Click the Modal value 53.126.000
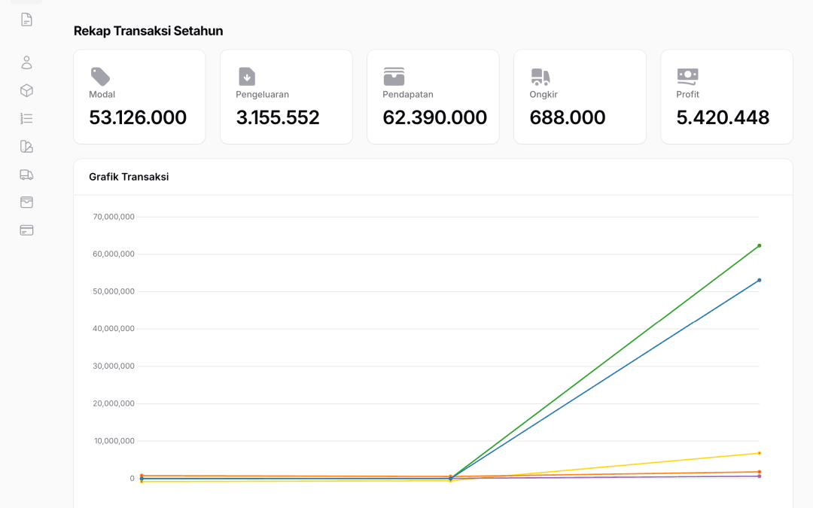The height and width of the screenshot is (508, 813). click(x=138, y=117)
